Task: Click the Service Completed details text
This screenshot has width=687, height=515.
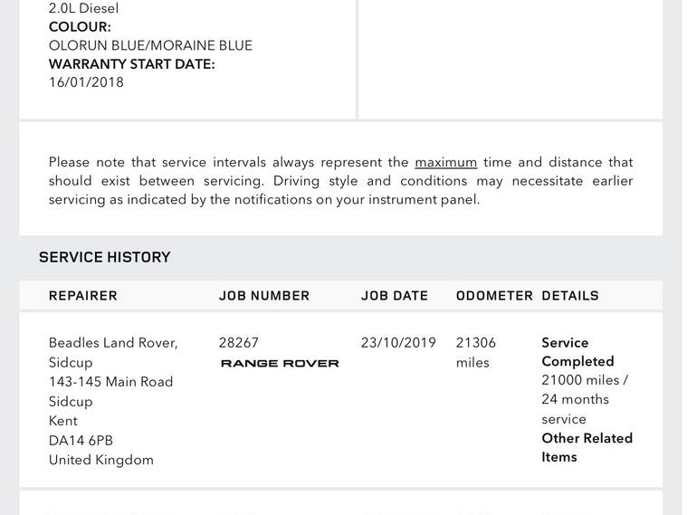Action: click(x=577, y=352)
